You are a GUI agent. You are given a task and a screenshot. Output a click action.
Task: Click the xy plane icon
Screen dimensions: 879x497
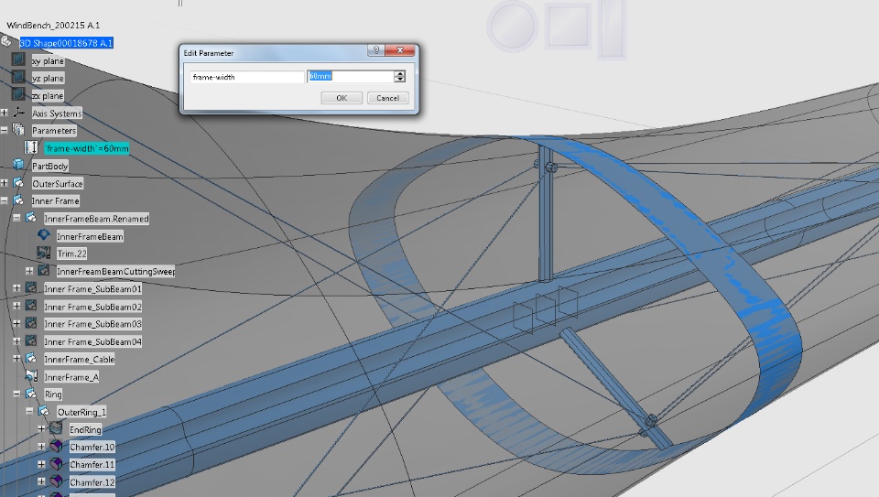tap(18, 59)
